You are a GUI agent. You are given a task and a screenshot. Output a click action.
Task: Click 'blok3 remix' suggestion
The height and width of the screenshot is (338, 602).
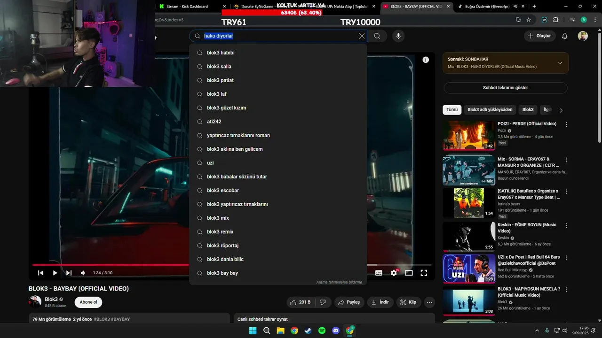coord(278,232)
